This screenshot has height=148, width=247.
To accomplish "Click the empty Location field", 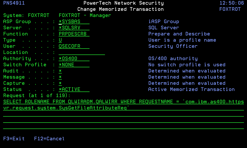I will [x=82, y=52].
